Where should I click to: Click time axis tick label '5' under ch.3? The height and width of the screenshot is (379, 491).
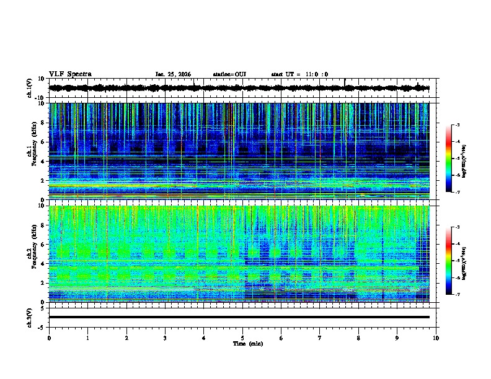(242, 338)
